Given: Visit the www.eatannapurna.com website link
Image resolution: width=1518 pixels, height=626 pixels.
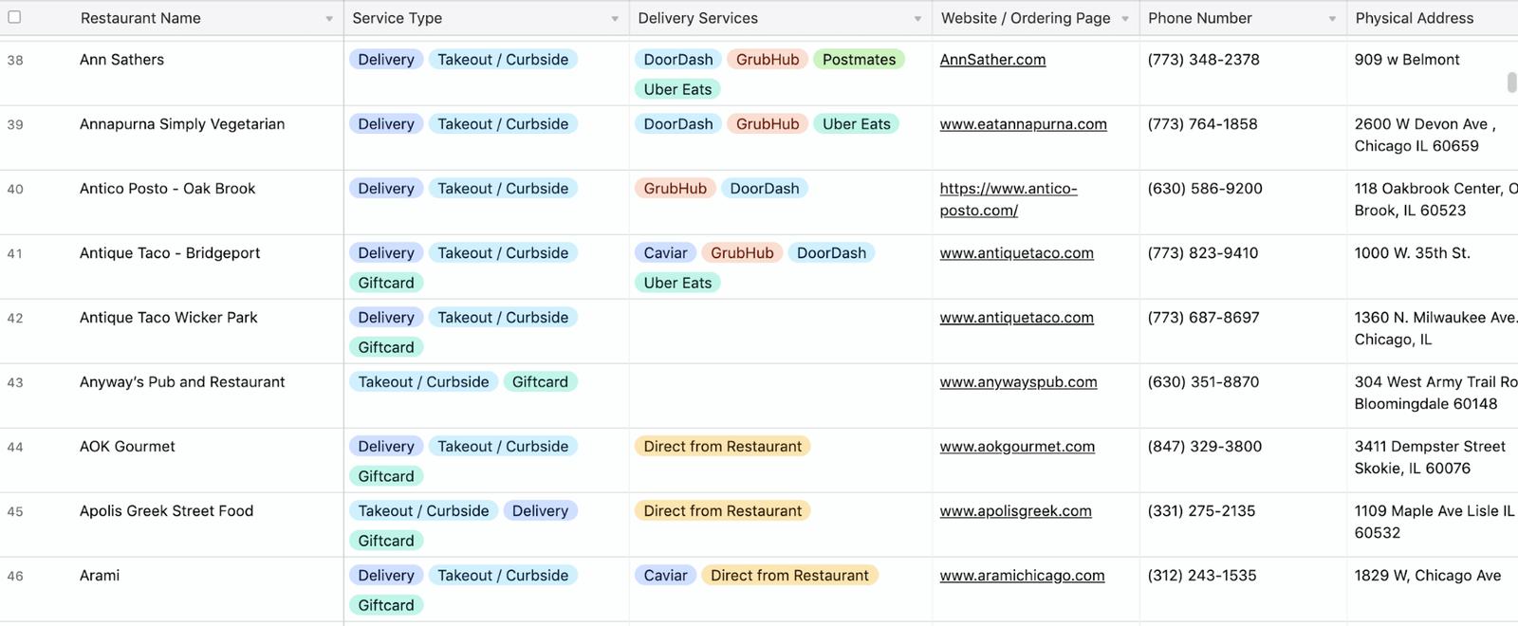Looking at the screenshot, I should click(1023, 124).
